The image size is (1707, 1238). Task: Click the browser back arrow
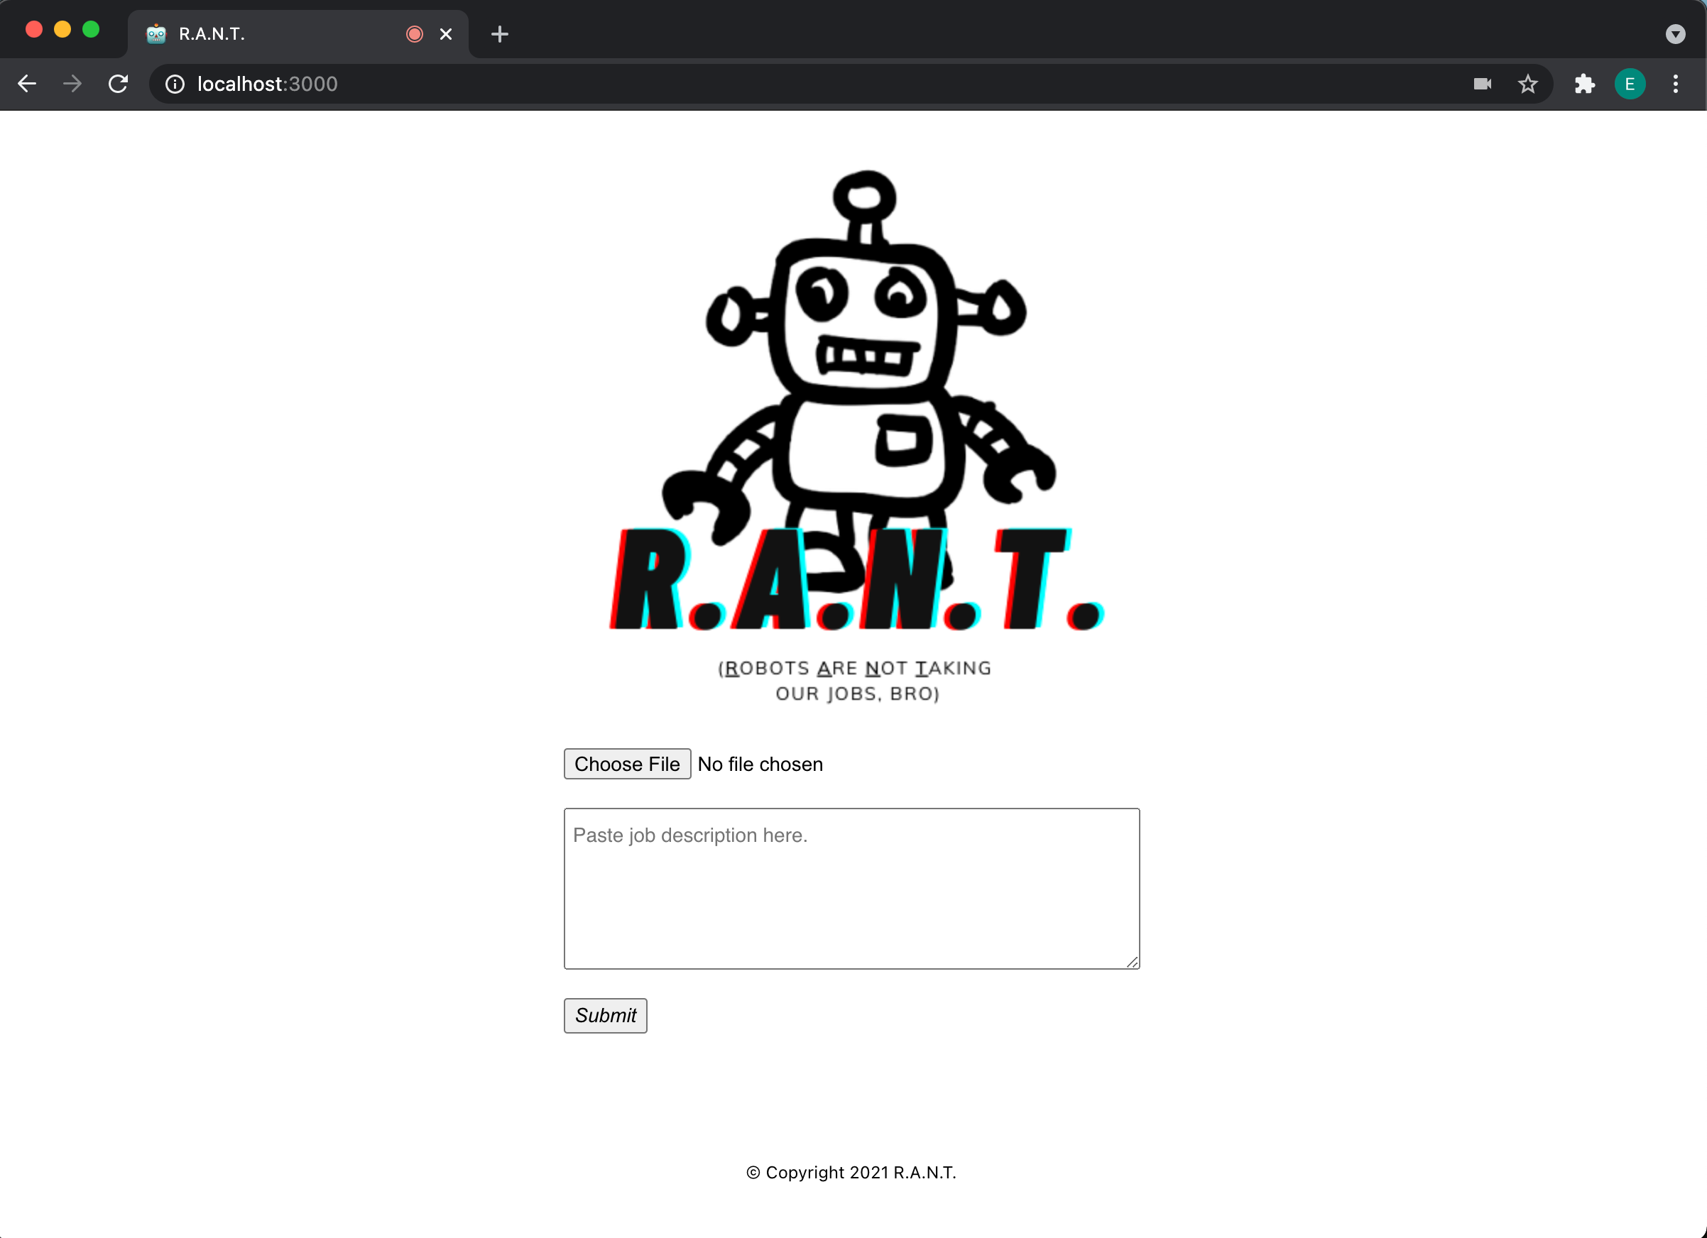click(x=27, y=84)
